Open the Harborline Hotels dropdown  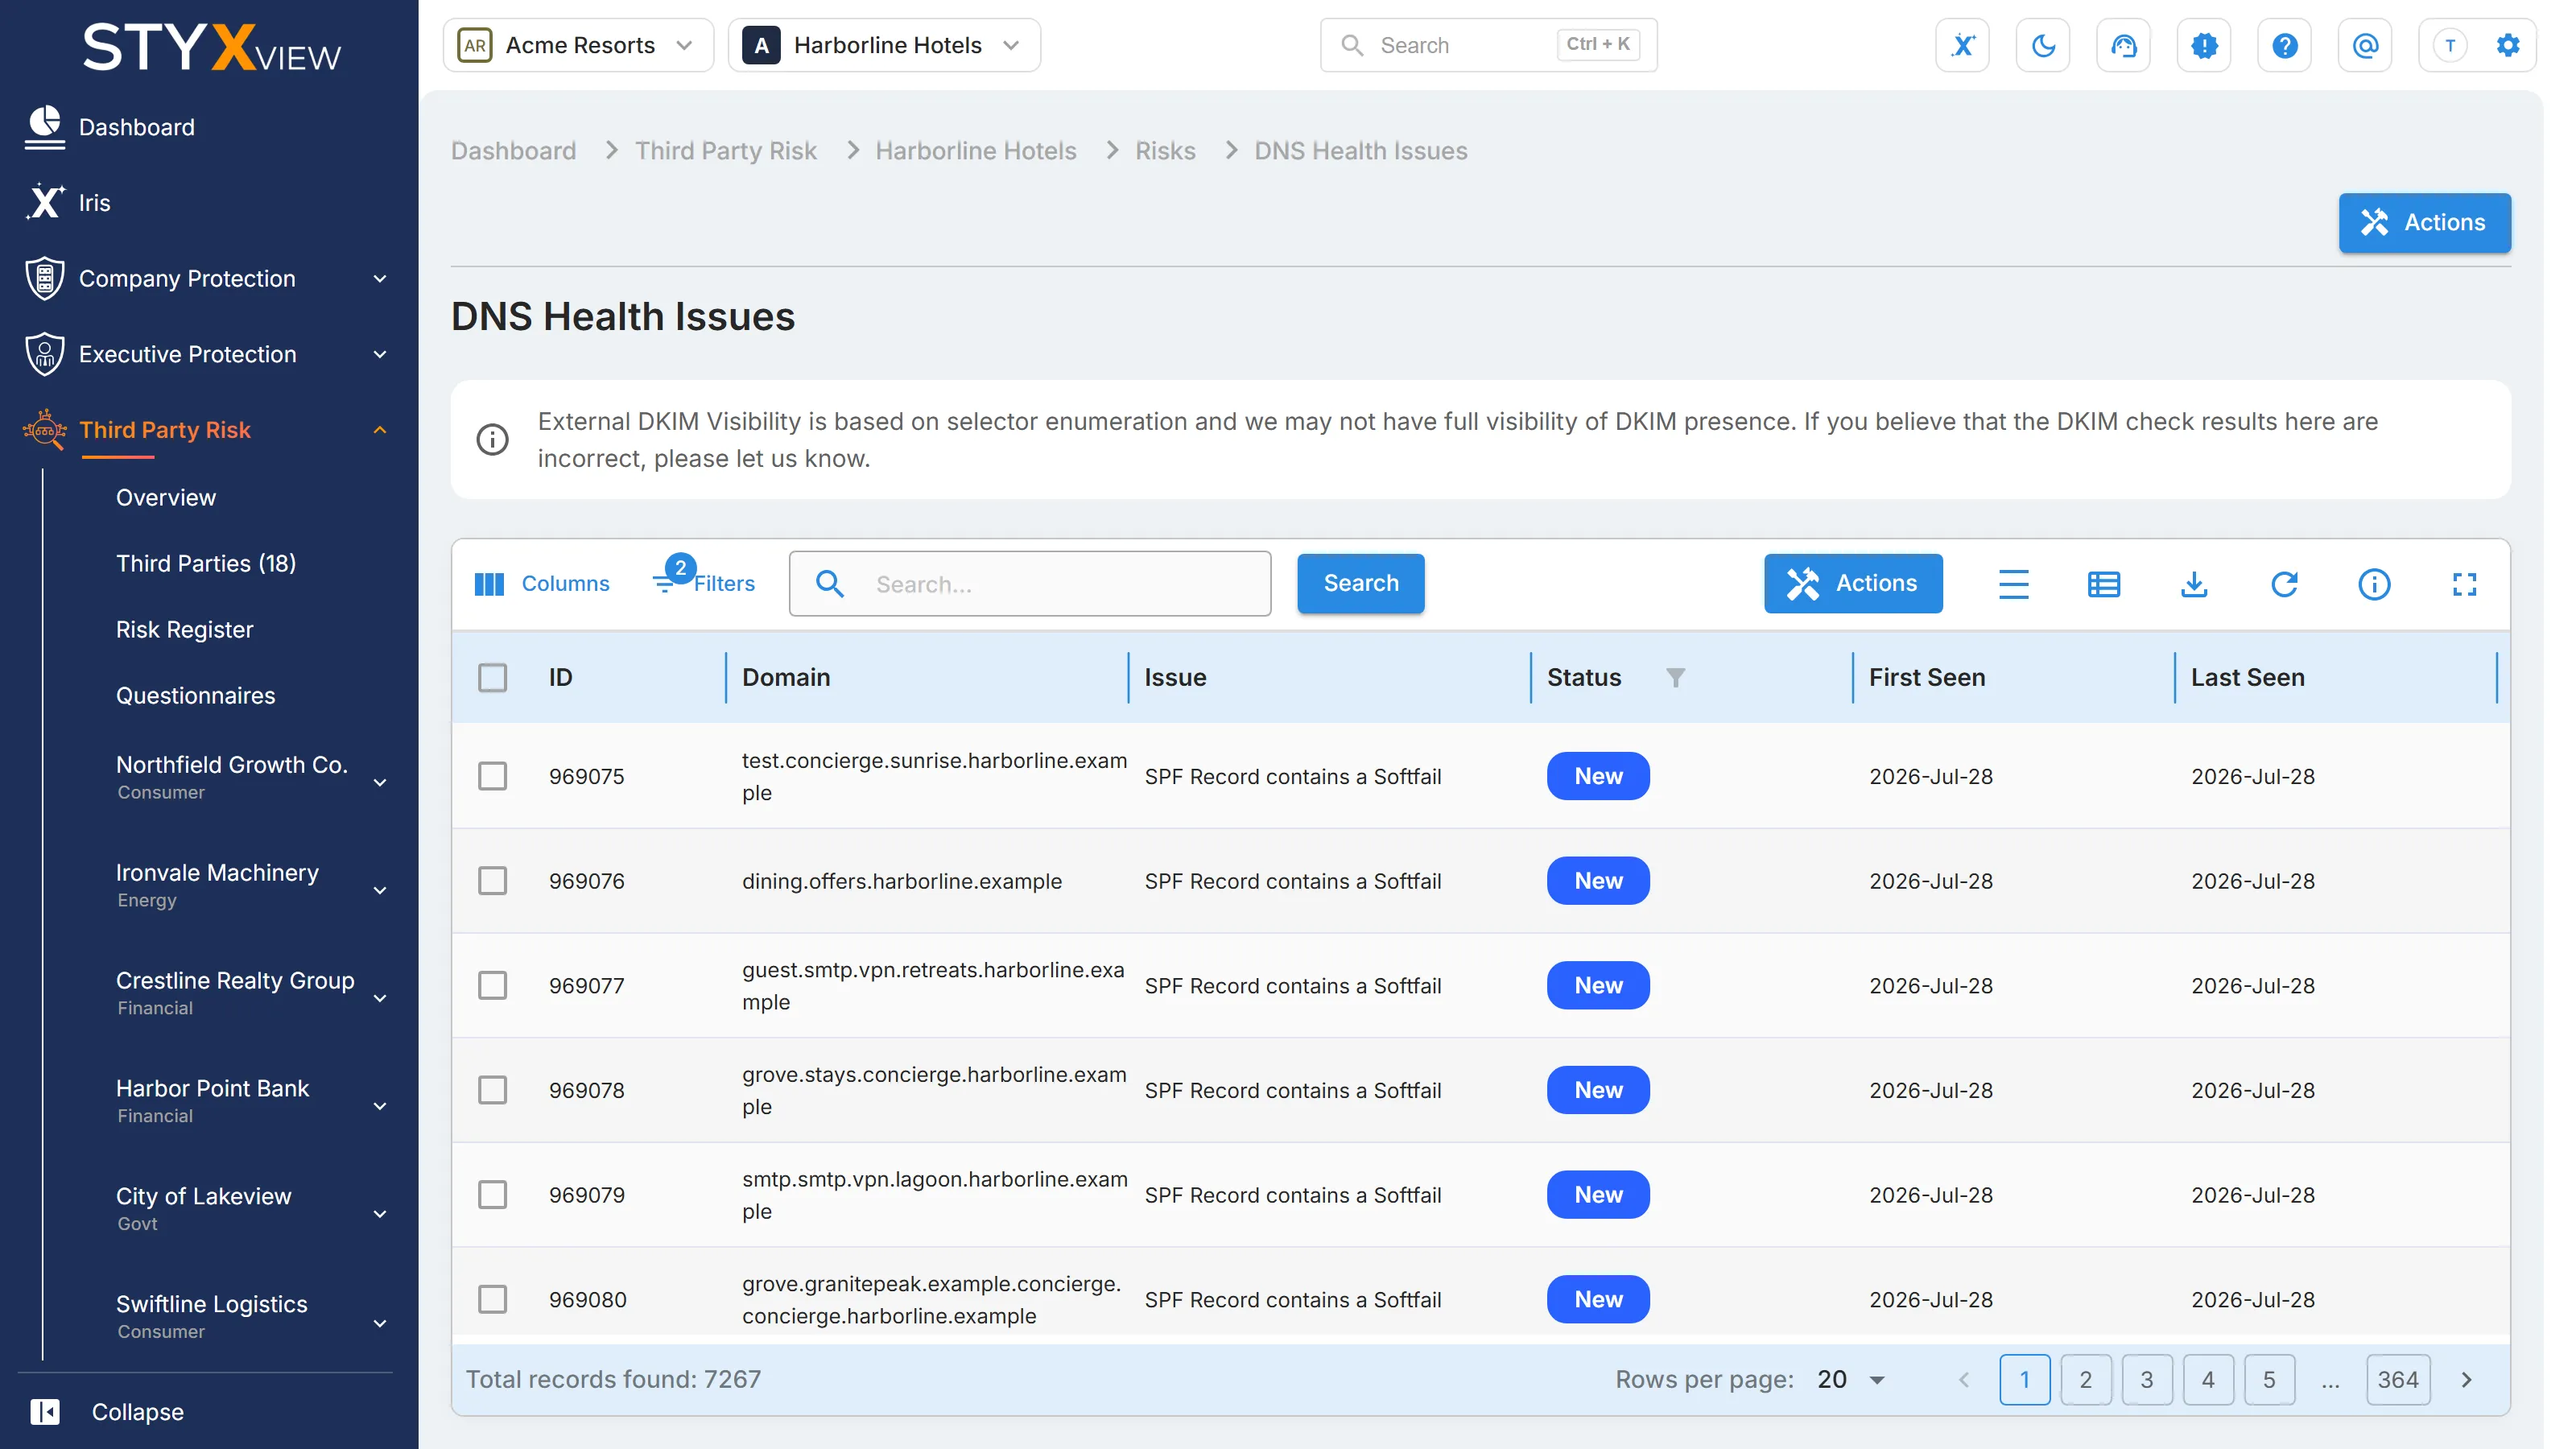[x=884, y=45]
